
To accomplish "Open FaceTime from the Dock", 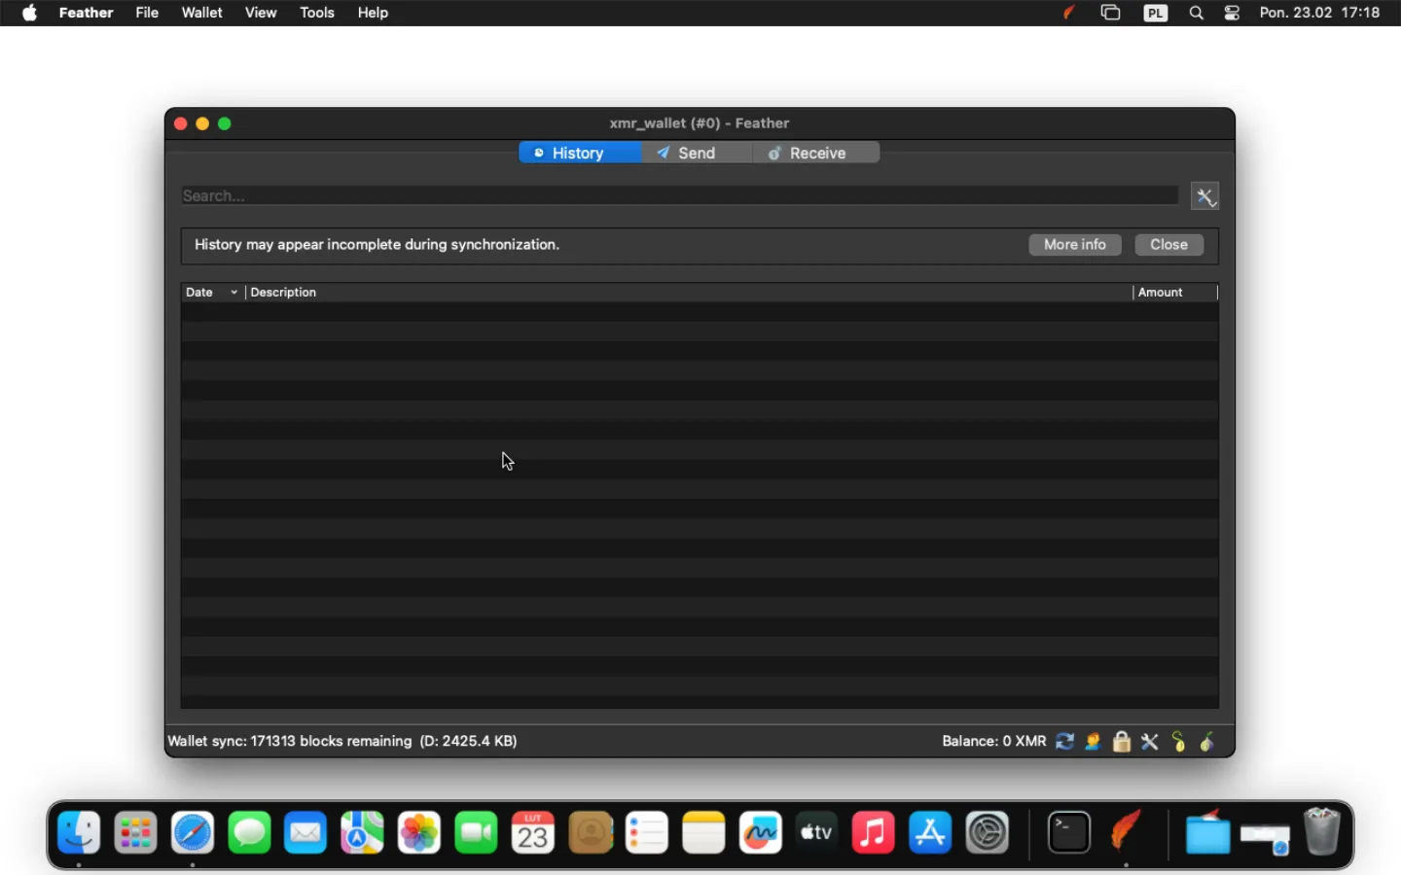I will 477,833.
